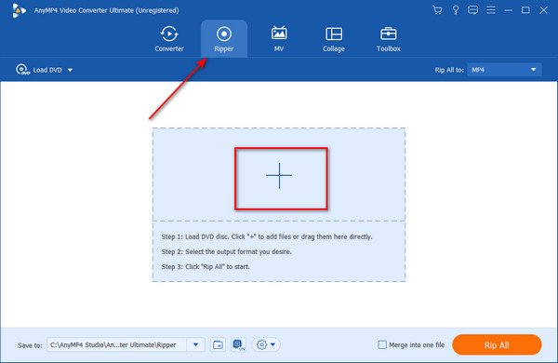This screenshot has height=363, width=558.
Task: Click the Step 2 output format text
Action: [227, 251]
